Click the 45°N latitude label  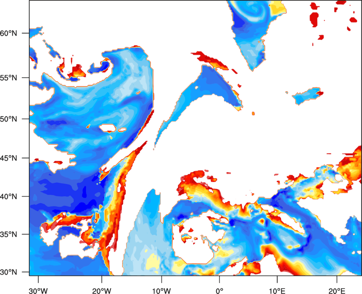coord(9,158)
